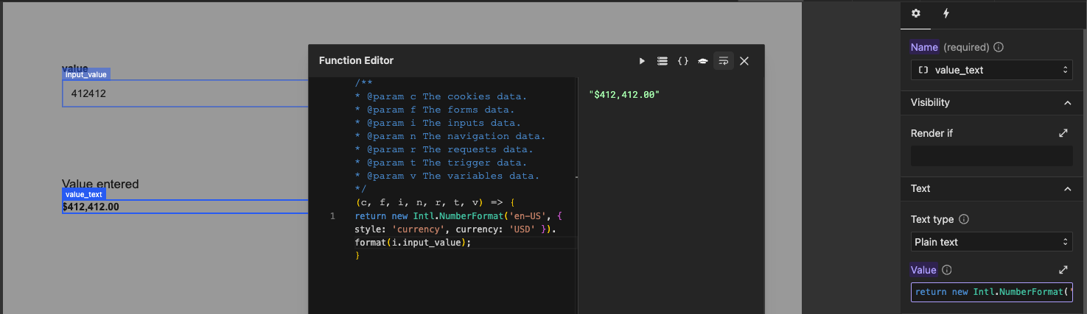Click the '(c, f, i, n, r, t, v) =>' line
The height and width of the screenshot is (314, 1087).
point(434,202)
